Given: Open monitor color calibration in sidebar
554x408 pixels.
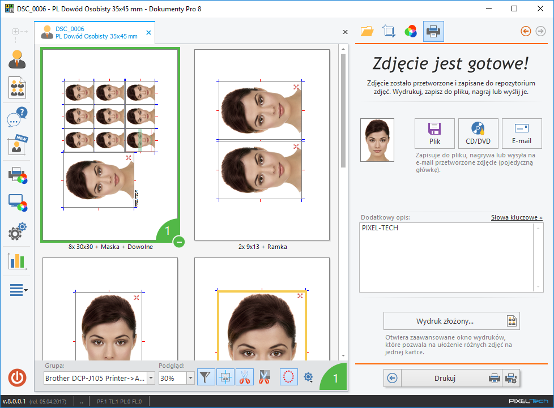Looking at the screenshot, I should pos(18,203).
